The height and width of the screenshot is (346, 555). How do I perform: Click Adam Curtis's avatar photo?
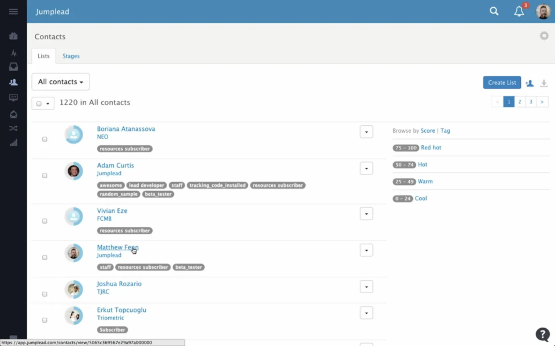pos(74,171)
